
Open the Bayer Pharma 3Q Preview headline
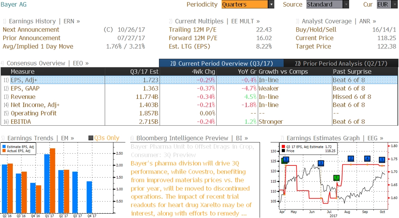click(192, 151)
